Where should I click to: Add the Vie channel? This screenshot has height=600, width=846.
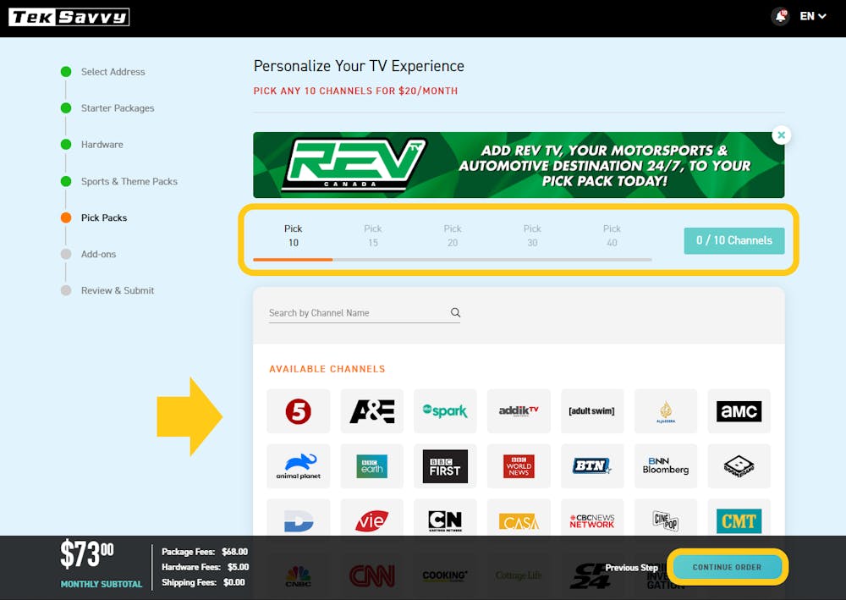coord(371,518)
